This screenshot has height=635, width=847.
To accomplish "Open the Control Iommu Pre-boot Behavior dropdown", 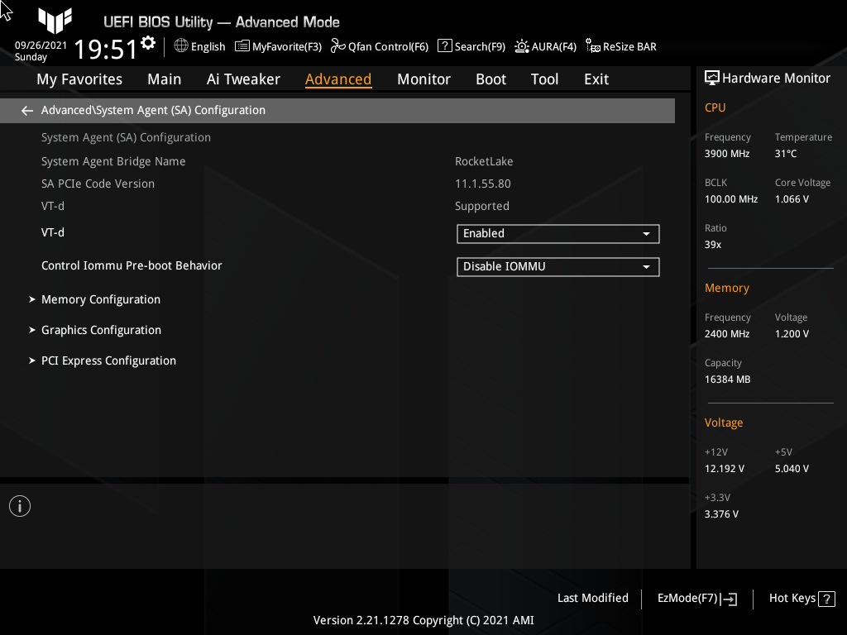I will (557, 266).
